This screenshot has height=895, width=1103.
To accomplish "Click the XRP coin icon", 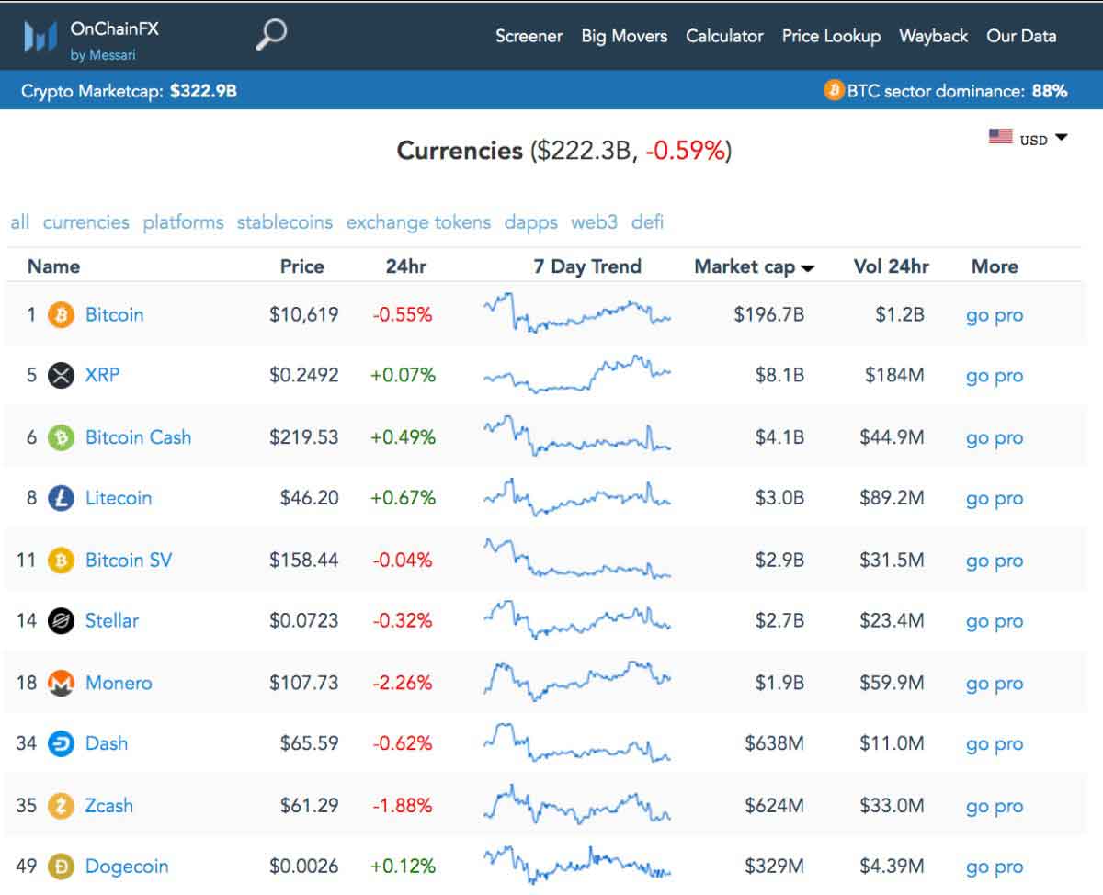I will tap(61, 375).
